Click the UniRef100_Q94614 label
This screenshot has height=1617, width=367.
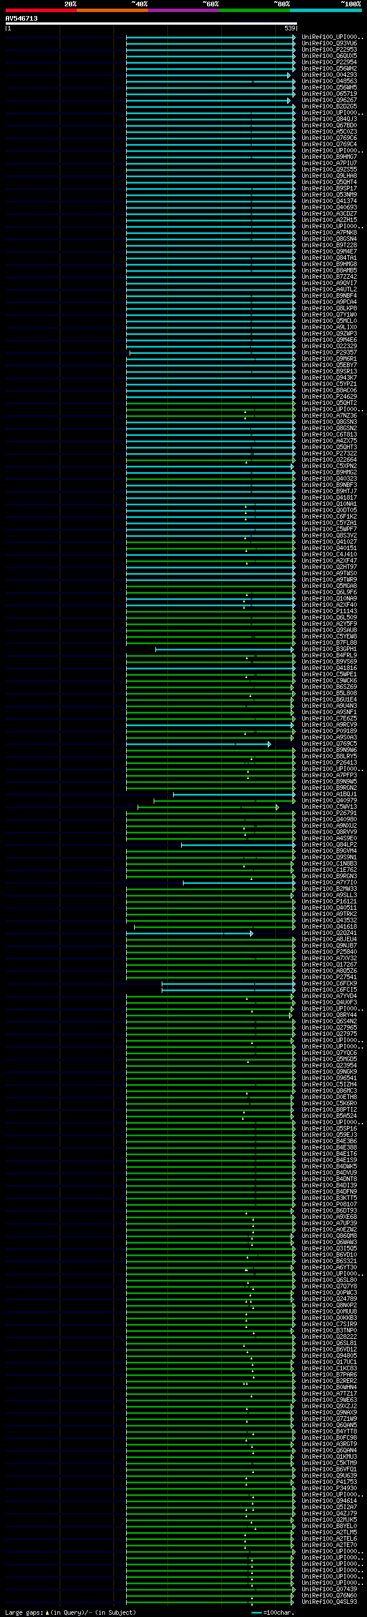(329, 1500)
